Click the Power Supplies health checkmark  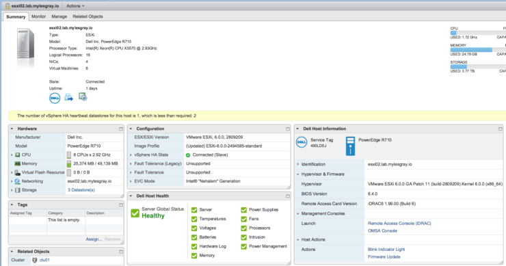click(243, 210)
